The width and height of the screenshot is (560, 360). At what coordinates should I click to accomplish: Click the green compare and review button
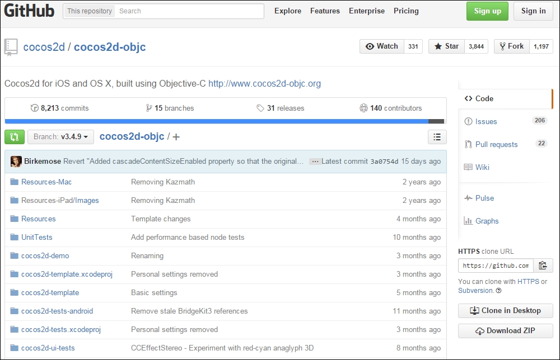point(15,136)
